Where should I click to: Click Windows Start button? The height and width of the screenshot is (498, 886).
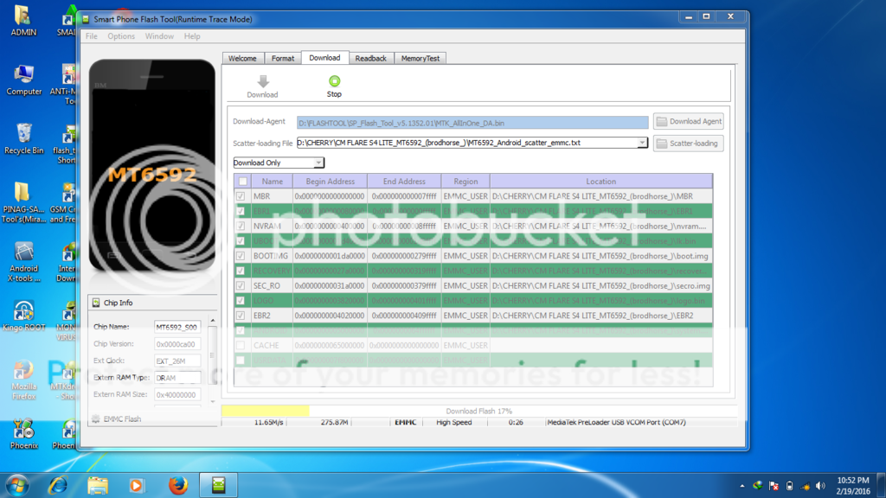coord(17,484)
